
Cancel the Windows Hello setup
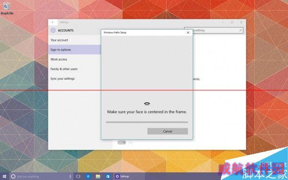(168, 132)
